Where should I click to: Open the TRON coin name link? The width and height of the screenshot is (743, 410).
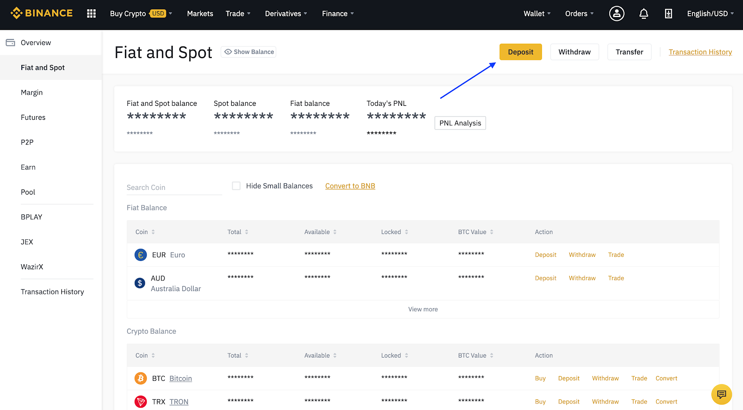pos(179,402)
